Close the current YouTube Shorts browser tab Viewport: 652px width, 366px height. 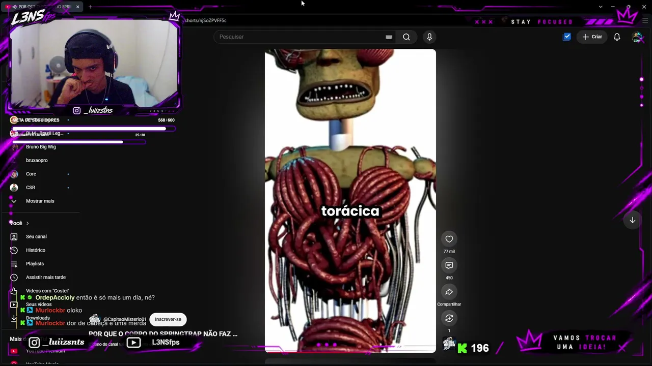coord(77,7)
